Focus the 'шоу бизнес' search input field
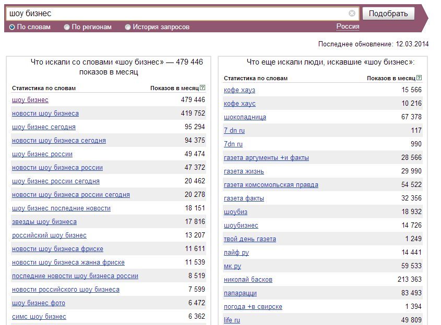Viewport: 441px width, 325px height. pyautogui.click(x=177, y=14)
